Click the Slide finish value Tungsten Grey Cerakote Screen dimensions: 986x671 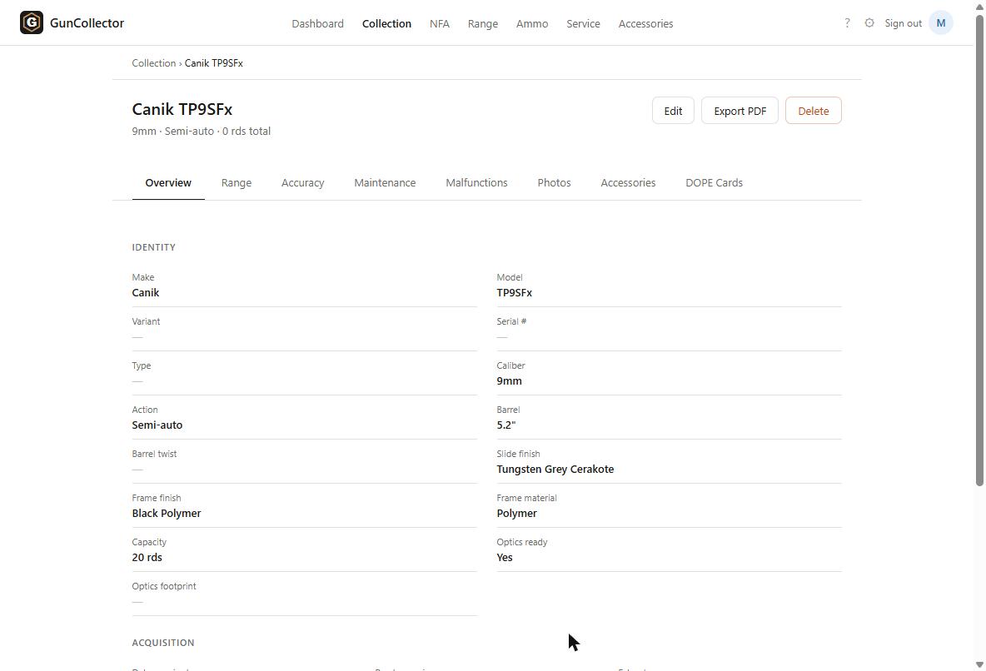[x=555, y=469]
